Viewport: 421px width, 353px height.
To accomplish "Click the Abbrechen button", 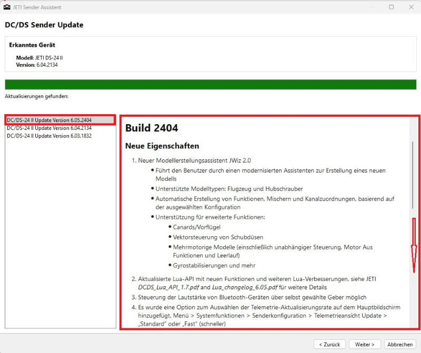I will coord(400,345).
